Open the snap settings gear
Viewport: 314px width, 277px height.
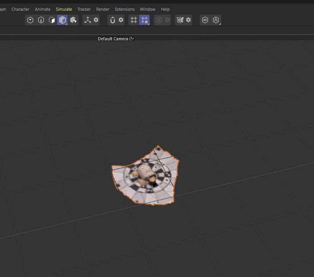click(121, 20)
